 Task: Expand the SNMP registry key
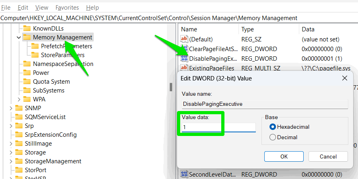[10, 108]
